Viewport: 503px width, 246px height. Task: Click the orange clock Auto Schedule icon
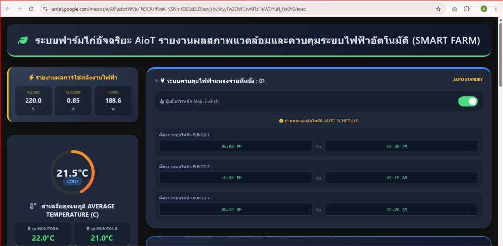click(x=281, y=120)
